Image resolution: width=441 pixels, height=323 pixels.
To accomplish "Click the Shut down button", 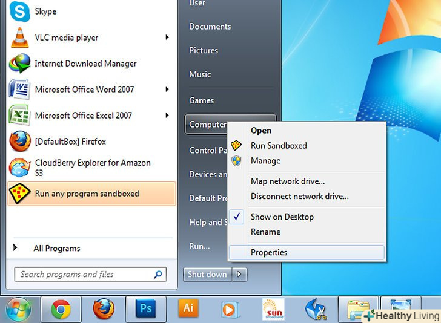I will click(207, 274).
